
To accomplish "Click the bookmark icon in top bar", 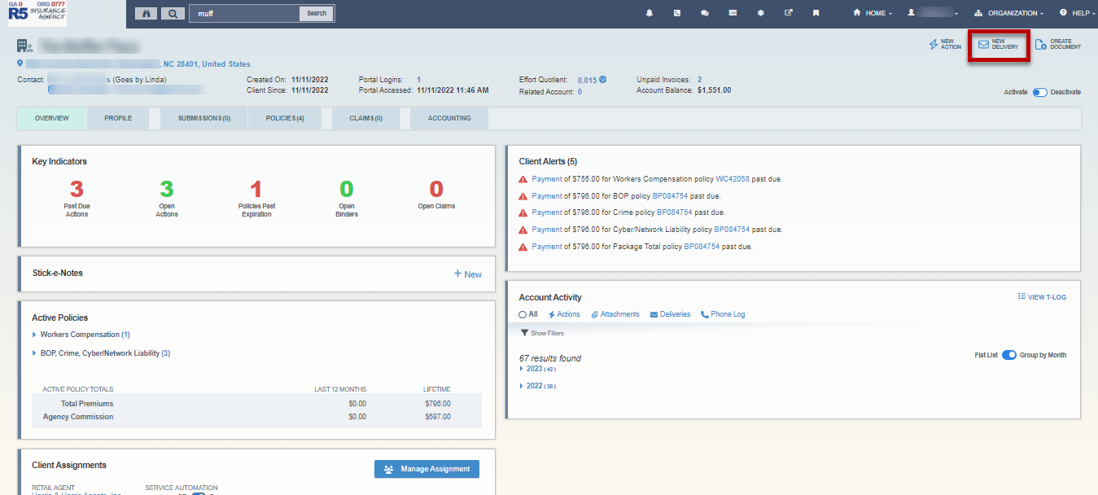I will [x=816, y=13].
